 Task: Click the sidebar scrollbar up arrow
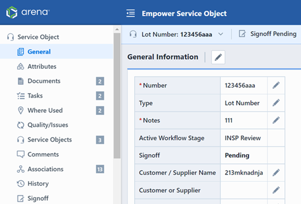tap(117, 30)
